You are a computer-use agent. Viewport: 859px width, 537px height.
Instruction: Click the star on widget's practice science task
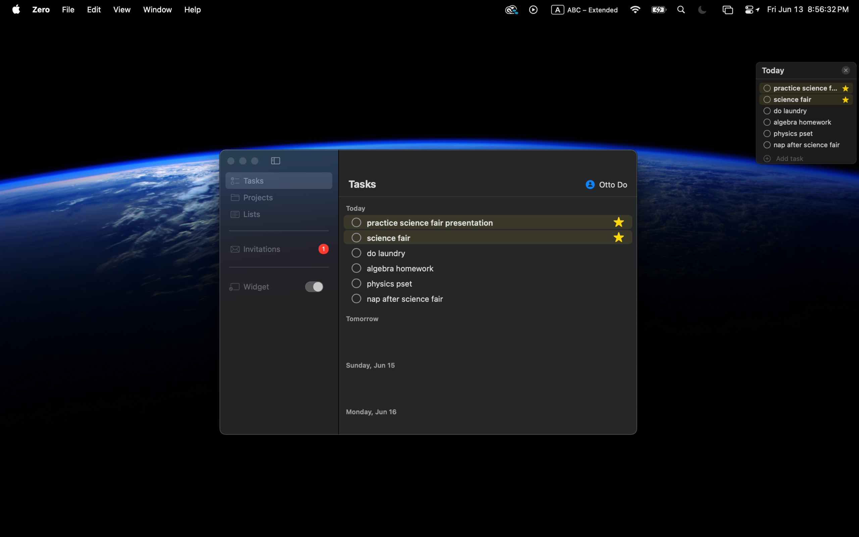846,88
